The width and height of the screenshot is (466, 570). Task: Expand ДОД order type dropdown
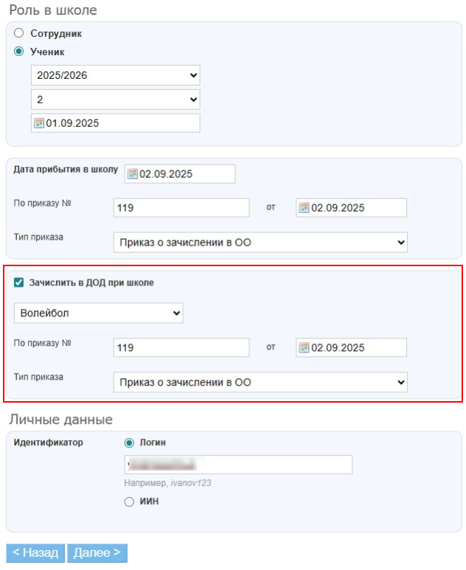tap(260, 382)
